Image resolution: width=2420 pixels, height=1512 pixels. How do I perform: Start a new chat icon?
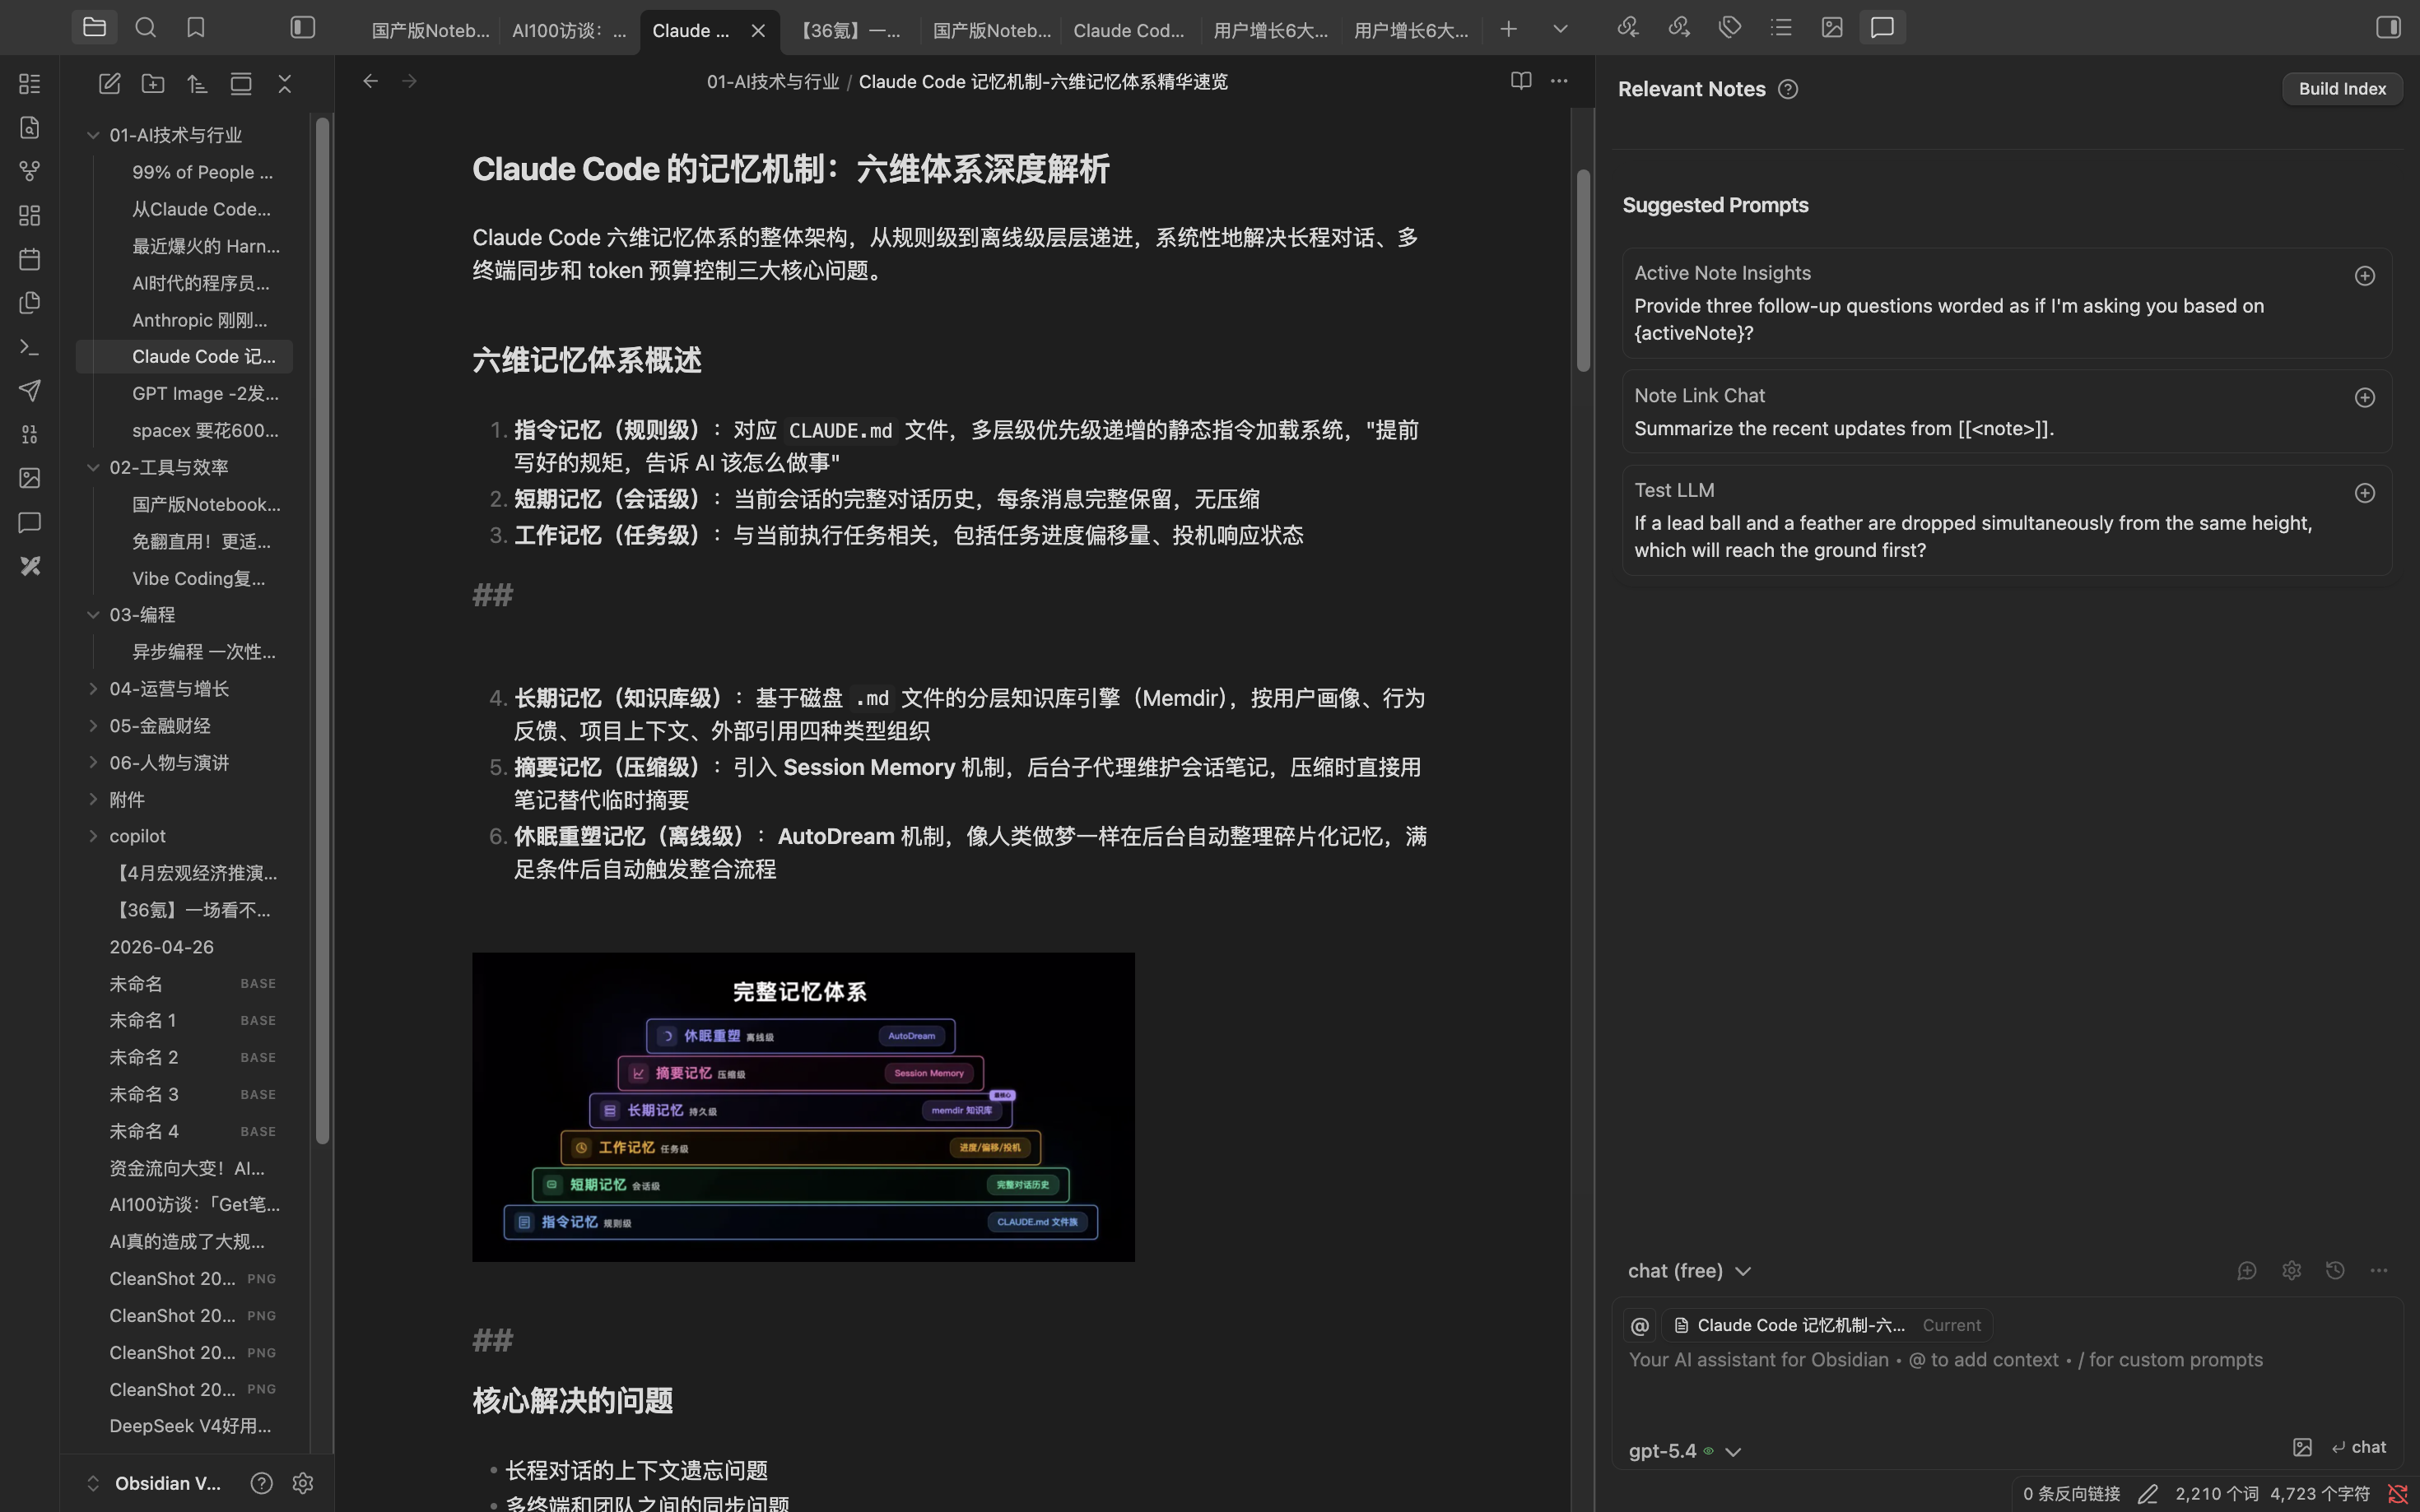point(2247,1271)
